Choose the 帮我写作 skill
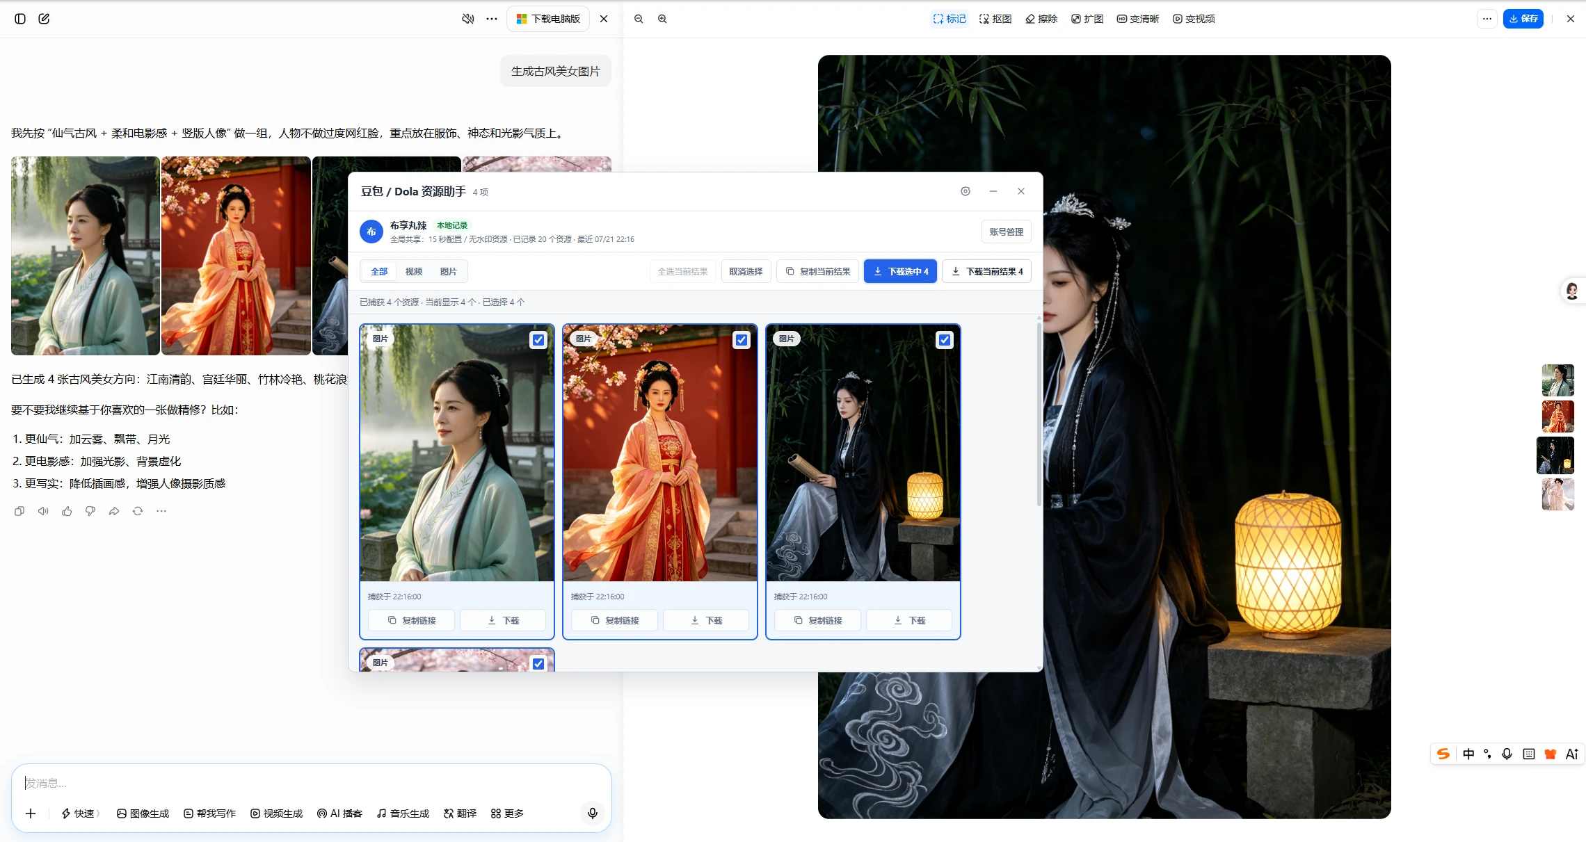The width and height of the screenshot is (1586, 842). 209,813
